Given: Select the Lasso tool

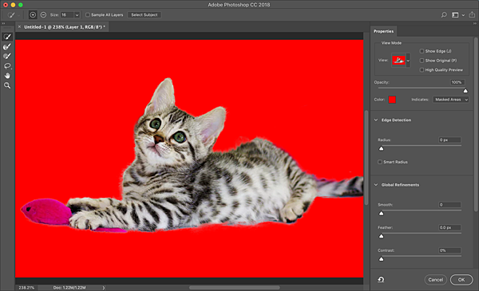Looking at the screenshot, I should point(7,66).
